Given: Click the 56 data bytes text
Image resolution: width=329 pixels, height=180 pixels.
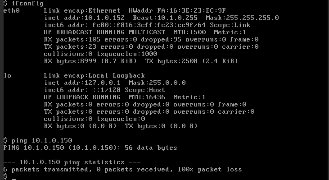Looking at the screenshot, I should point(151,148).
